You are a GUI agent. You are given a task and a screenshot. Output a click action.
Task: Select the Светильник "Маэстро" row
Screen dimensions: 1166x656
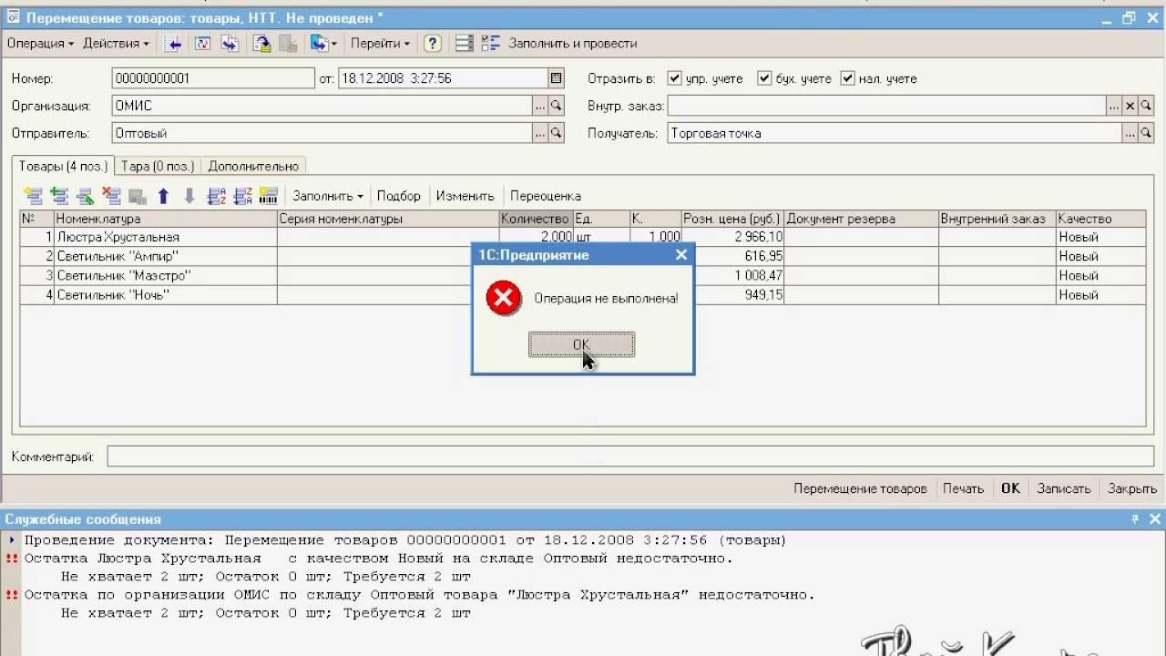(583, 275)
